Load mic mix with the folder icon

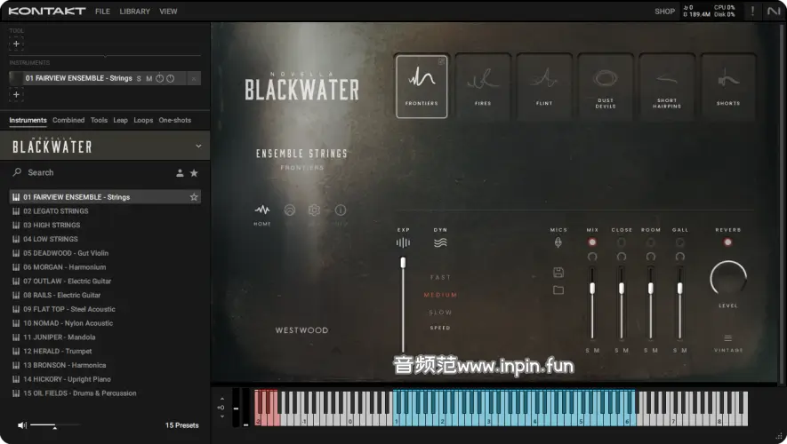[x=558, y=289]
